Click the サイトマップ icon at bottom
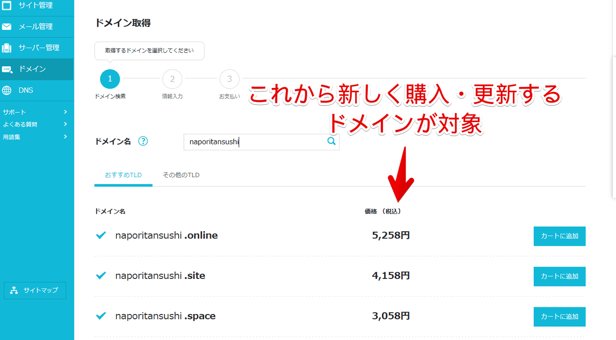The height and width of the screenshot is (340, 616). [13, 290]
